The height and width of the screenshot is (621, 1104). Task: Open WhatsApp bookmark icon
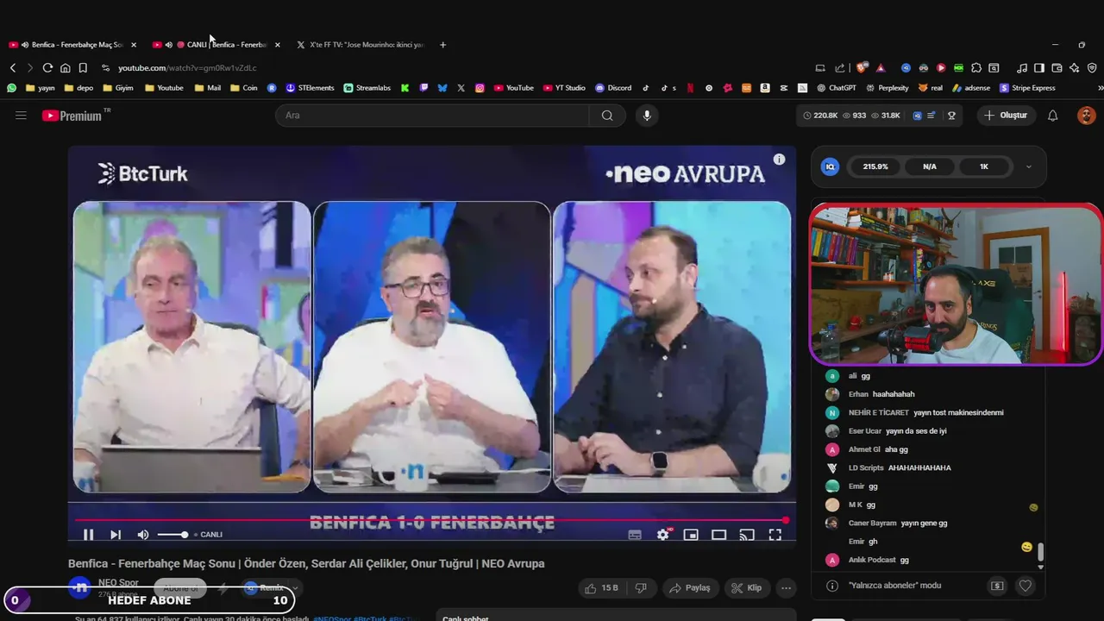tap(12, 88)
